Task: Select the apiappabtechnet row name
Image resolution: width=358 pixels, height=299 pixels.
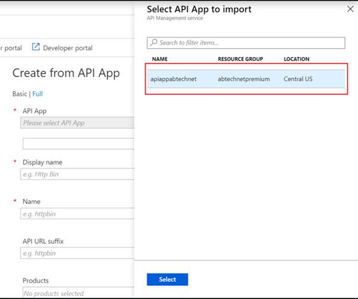Action: coord(173,79)
